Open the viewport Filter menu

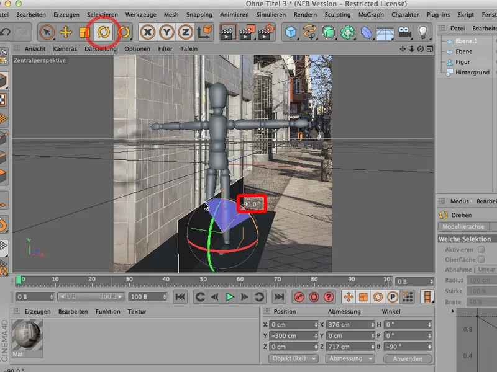(x=165, y=49)
